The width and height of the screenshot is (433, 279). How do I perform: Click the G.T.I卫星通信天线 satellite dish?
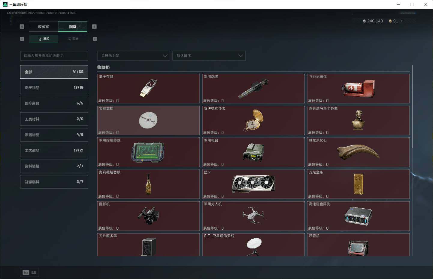click(253, 245)
